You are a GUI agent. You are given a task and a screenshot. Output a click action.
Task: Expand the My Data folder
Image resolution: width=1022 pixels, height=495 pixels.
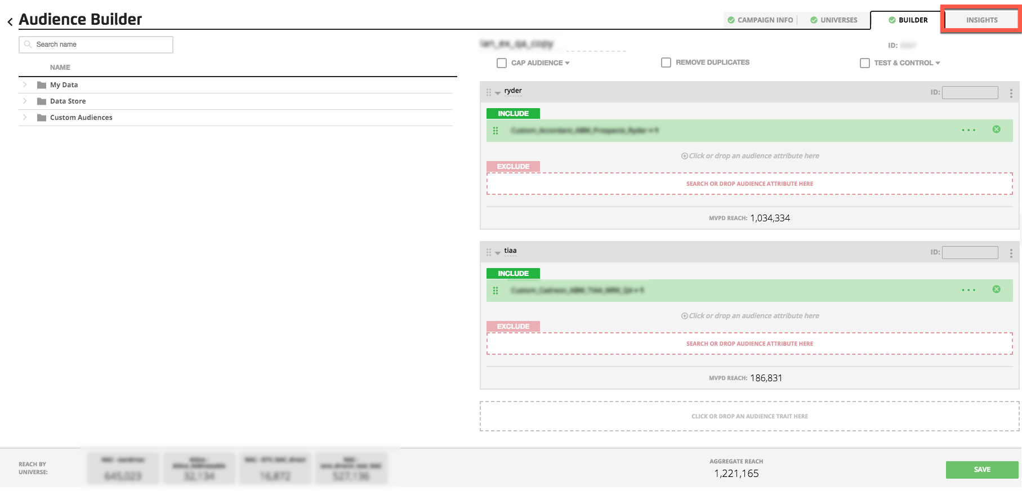click(x=25, y=84)
